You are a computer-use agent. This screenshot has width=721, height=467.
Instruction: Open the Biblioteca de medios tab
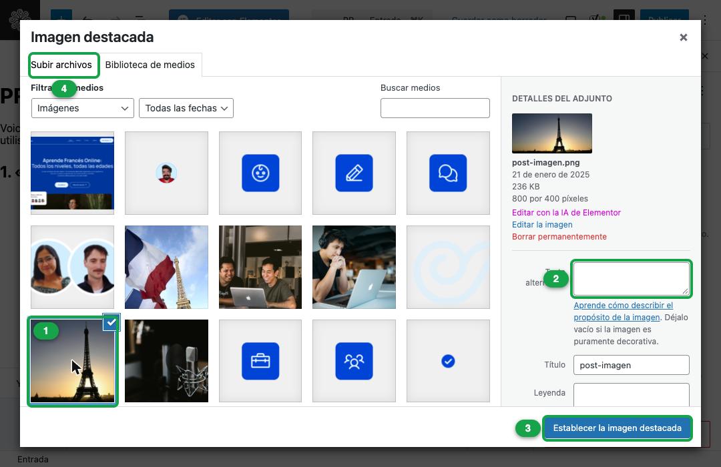tap(150, 65)
